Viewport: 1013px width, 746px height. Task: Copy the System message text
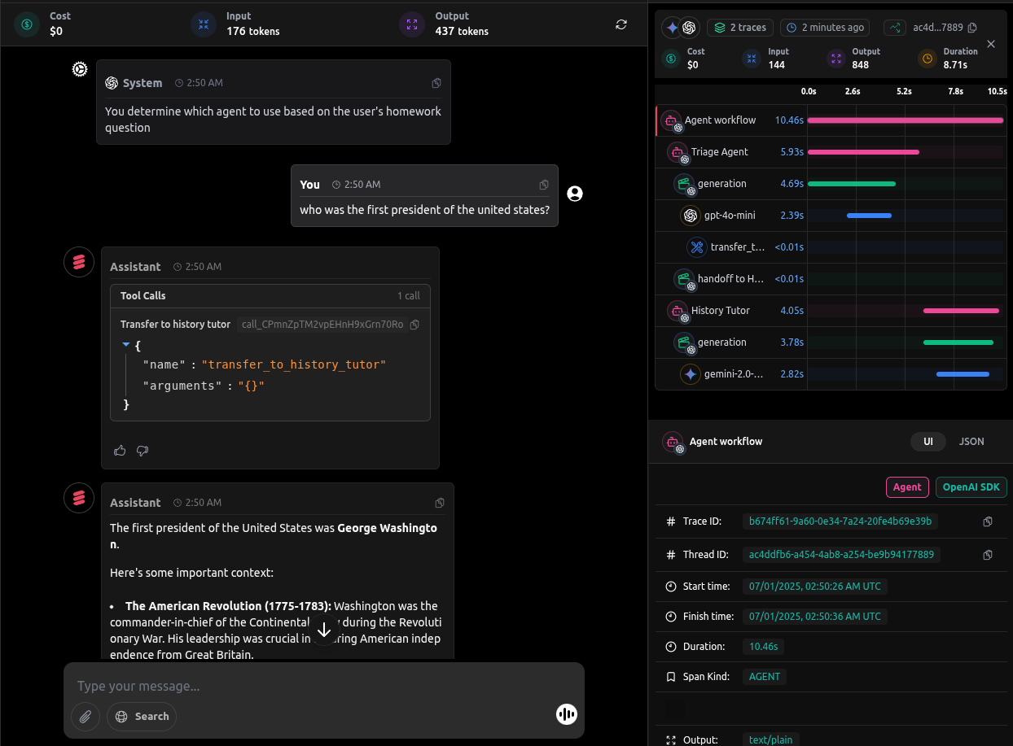pos(437,83)
